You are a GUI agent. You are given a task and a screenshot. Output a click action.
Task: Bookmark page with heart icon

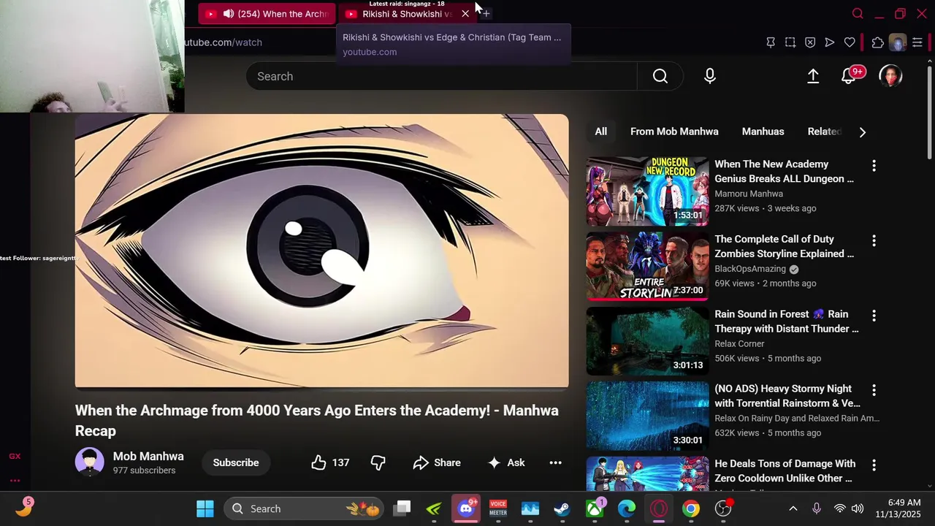coord(850,42)
